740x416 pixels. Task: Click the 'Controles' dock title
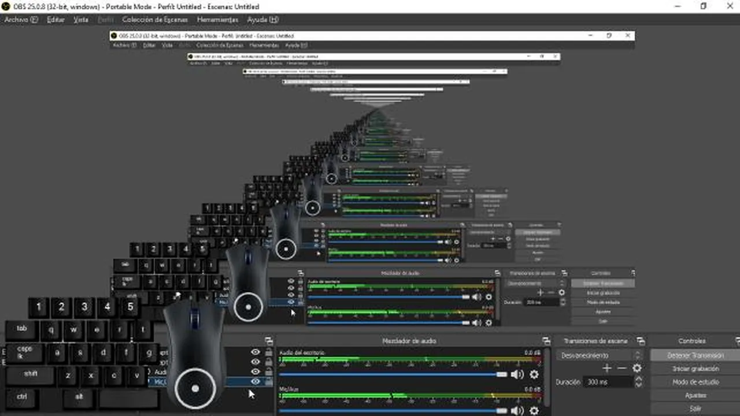pyautogui.click(x=692, y=341)
